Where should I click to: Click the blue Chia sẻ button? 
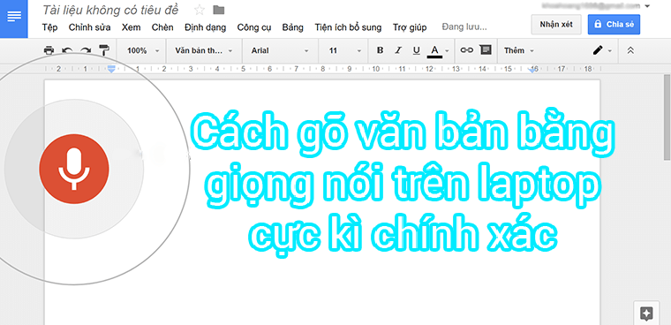point(614,25)
